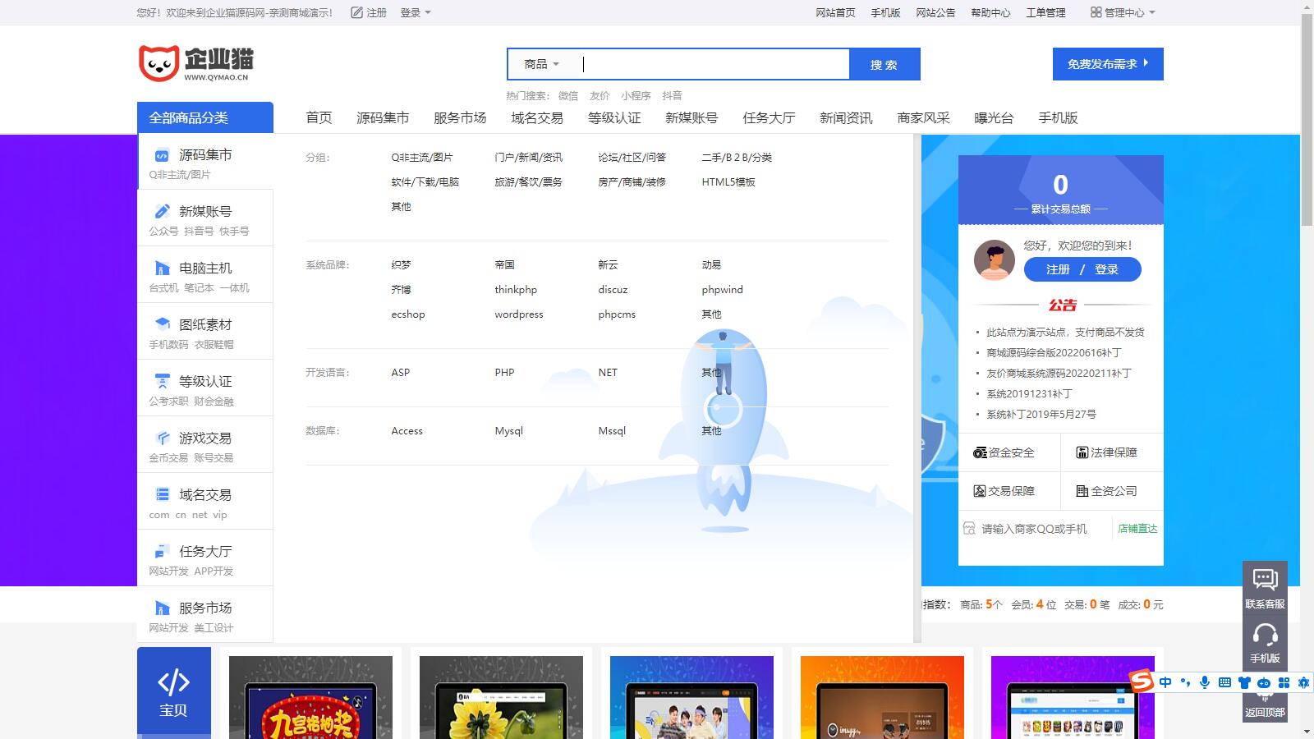Click the 联系客服 chat bubble icon
This screenshot has height=739, width=1314.
[1265, 580]
